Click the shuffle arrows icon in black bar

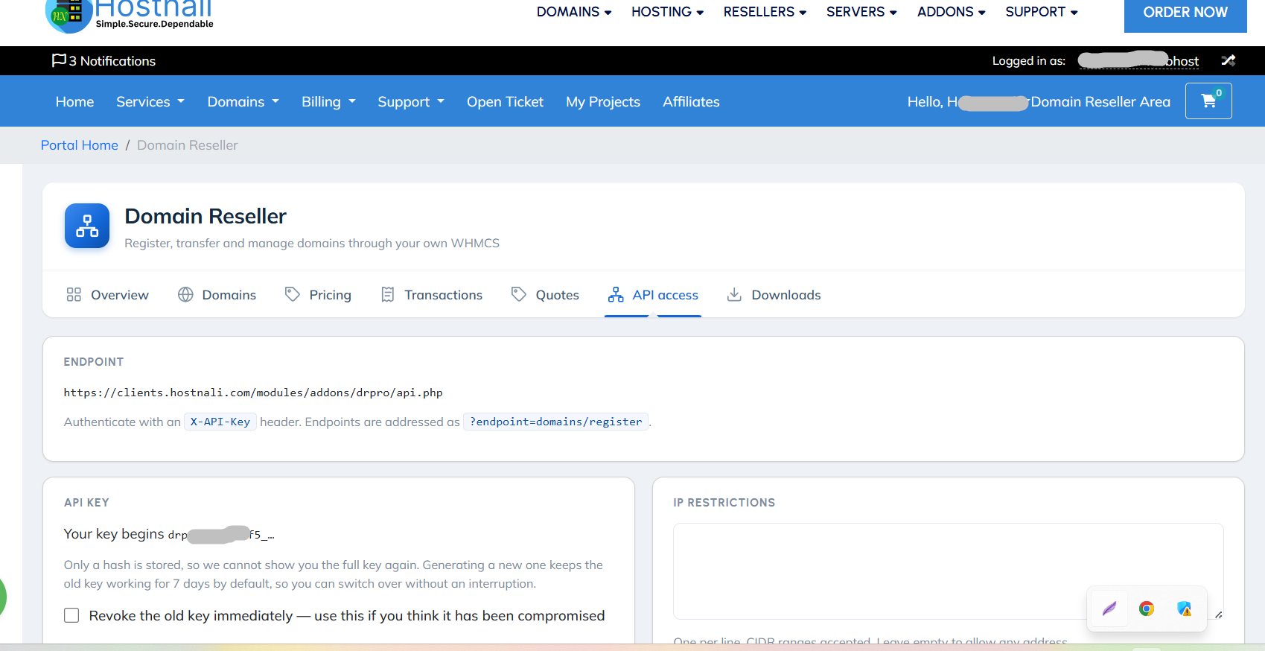[1229, 60]
